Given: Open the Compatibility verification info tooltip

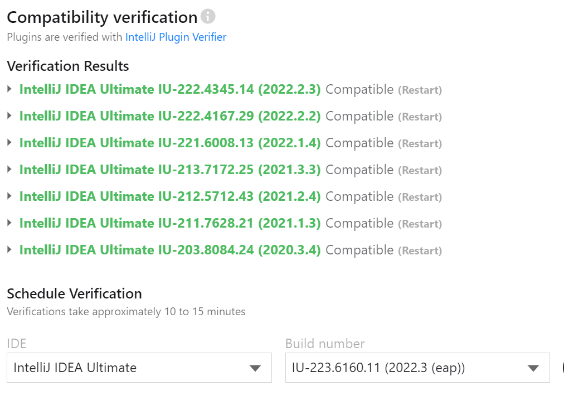Looking at the screenshot, I should pyautogui.click(x=207, y=17).
